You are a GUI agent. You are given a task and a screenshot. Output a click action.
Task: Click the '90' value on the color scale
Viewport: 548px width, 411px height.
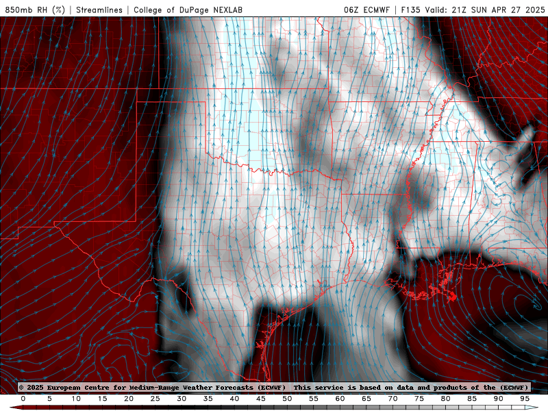499,399
